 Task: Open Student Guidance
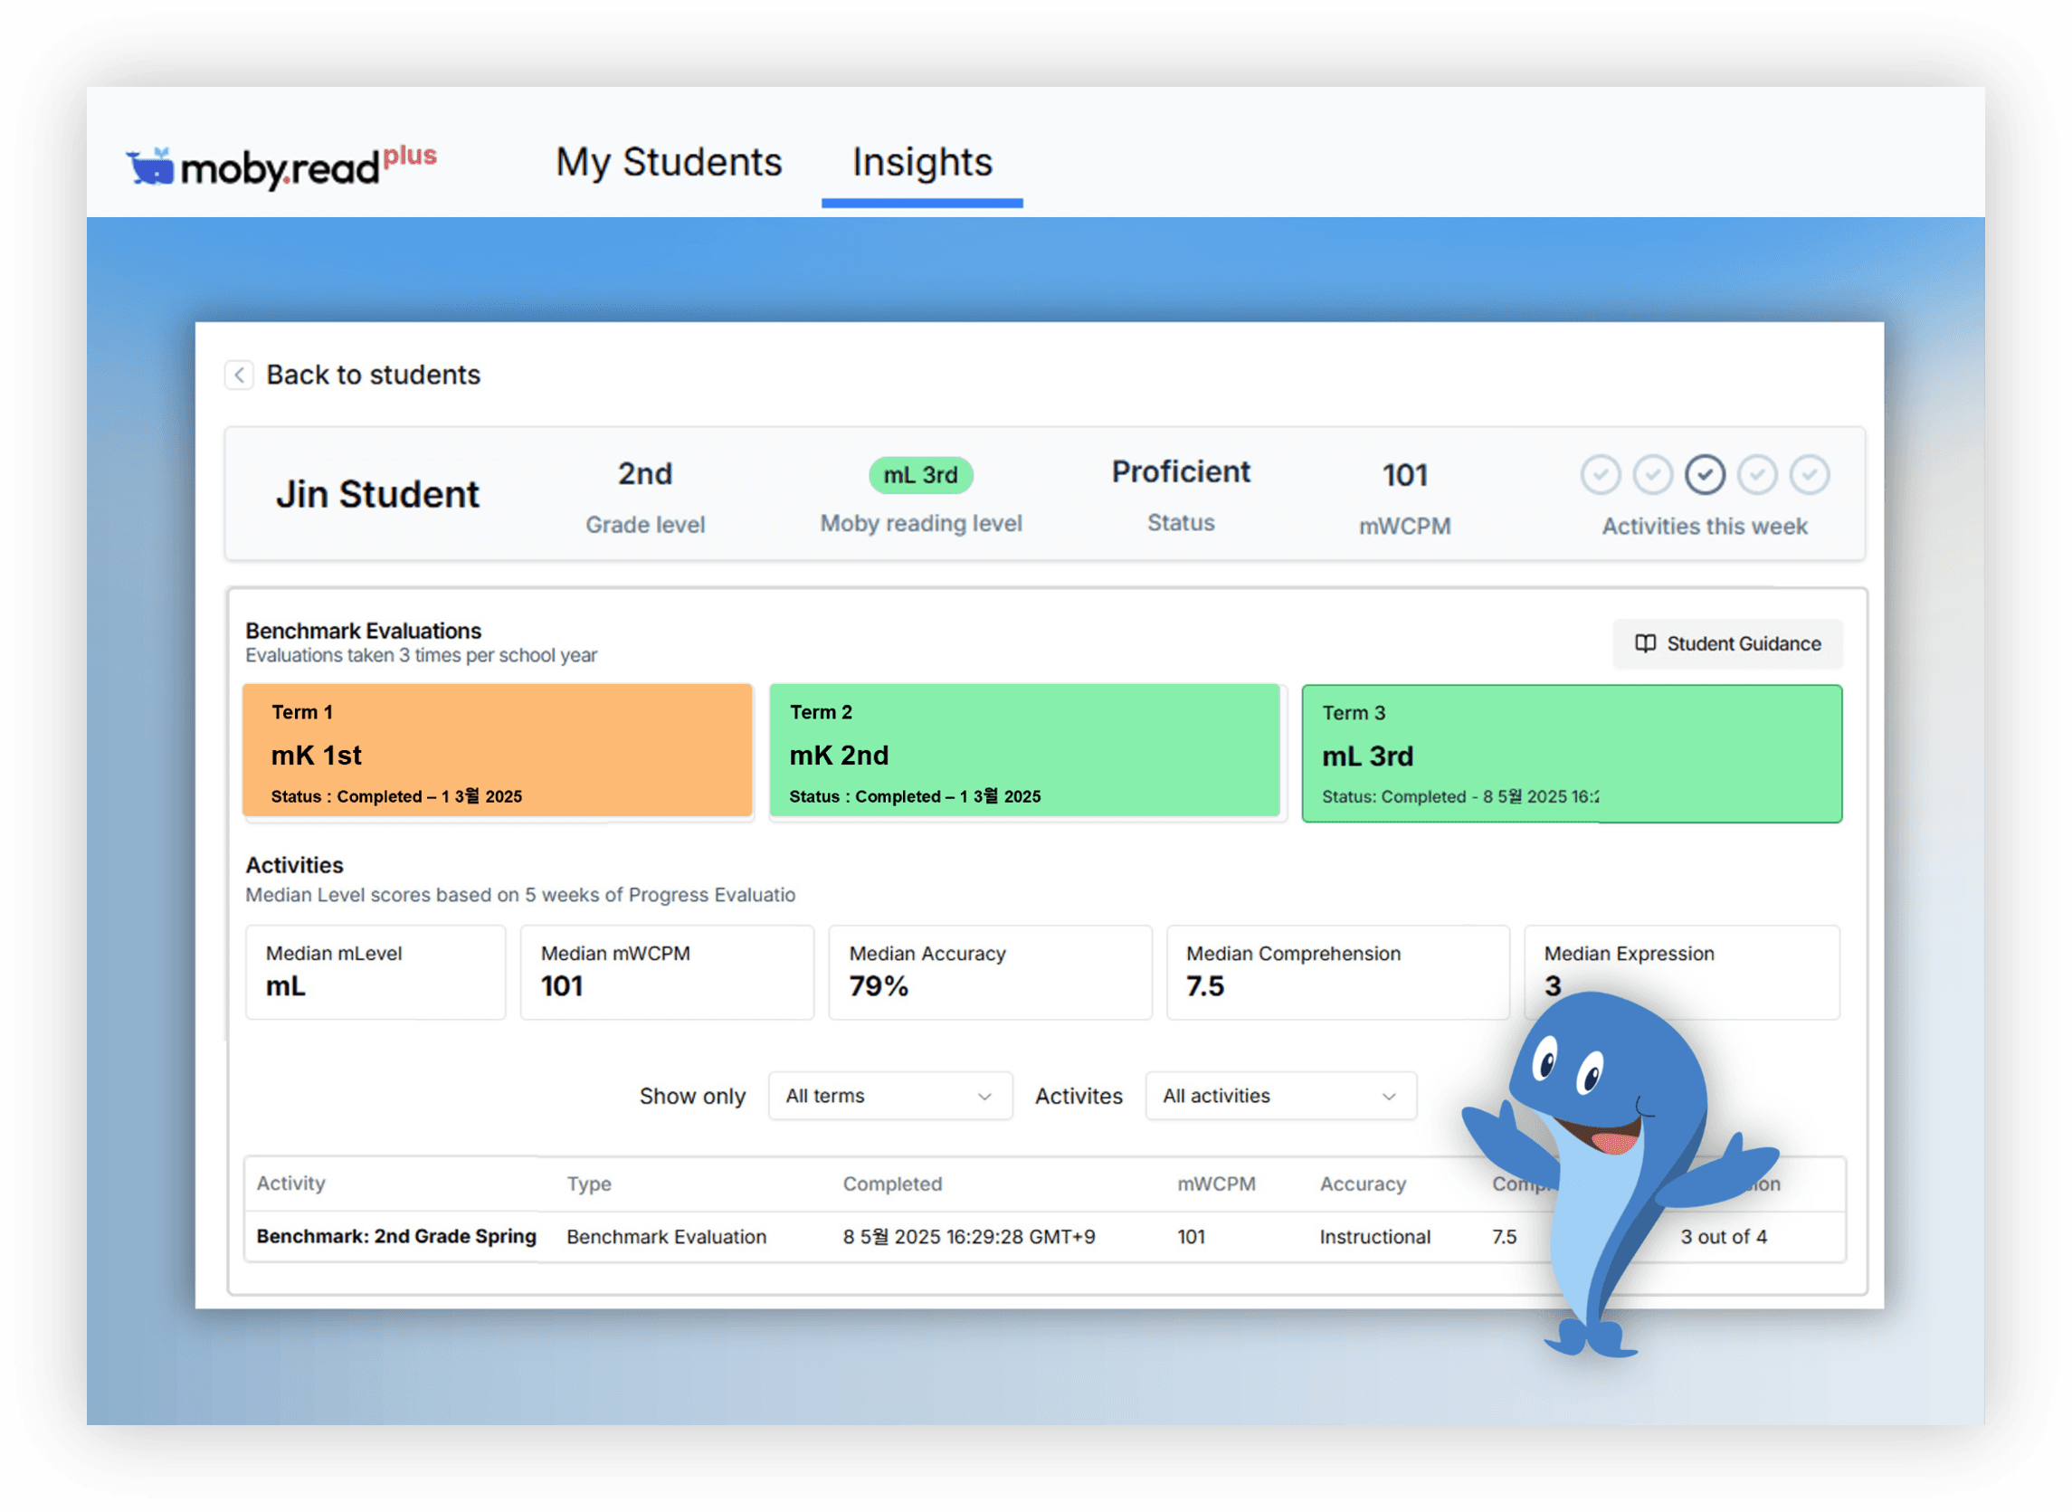[1727, 643]
